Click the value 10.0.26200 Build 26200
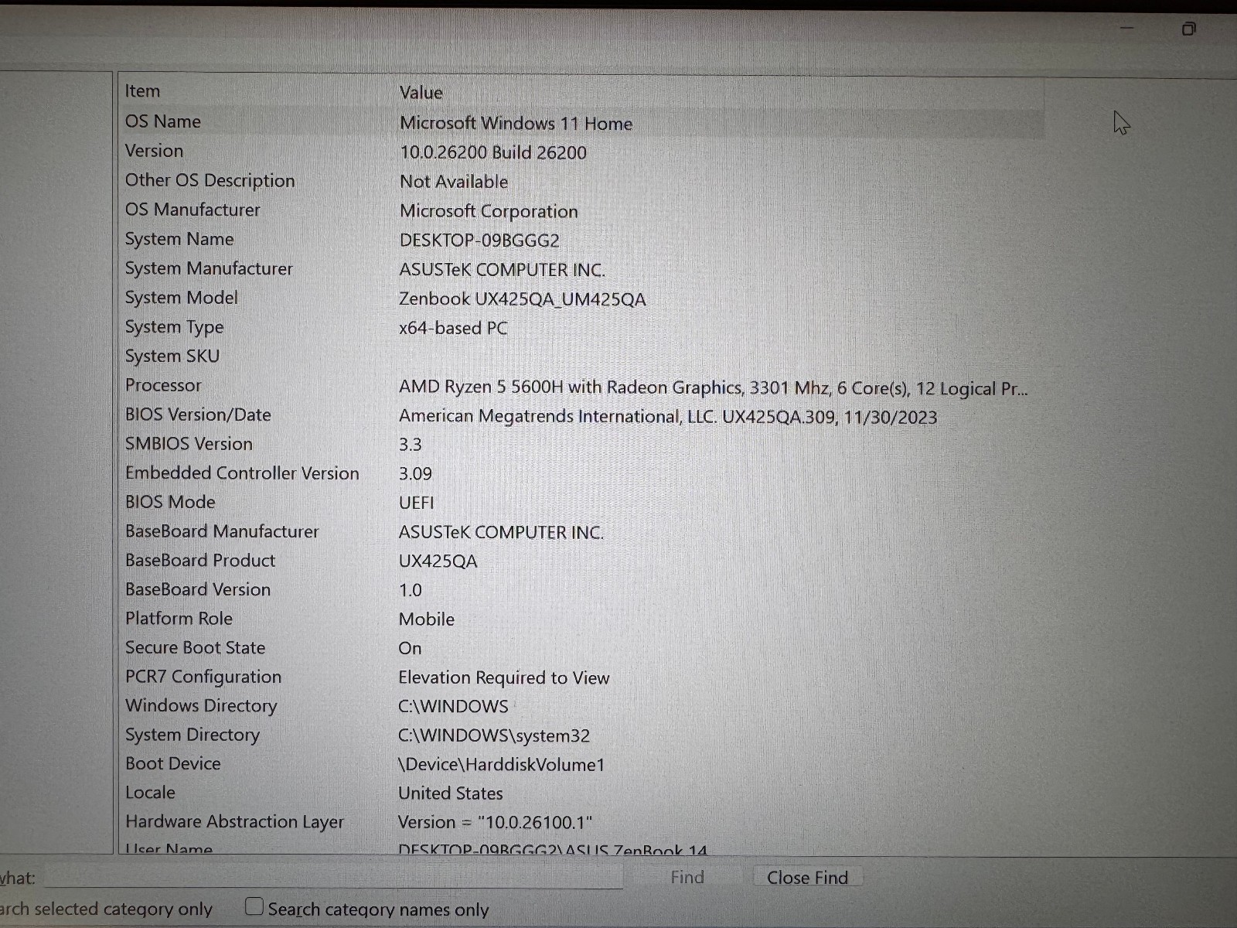The width and height of the screenshot is (1237, 928). click(492, 152)
